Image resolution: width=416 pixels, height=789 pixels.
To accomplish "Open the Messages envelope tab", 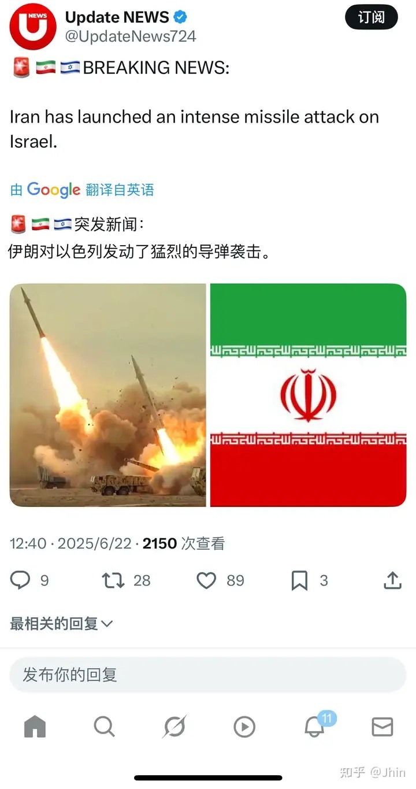I will click(382, 727).
